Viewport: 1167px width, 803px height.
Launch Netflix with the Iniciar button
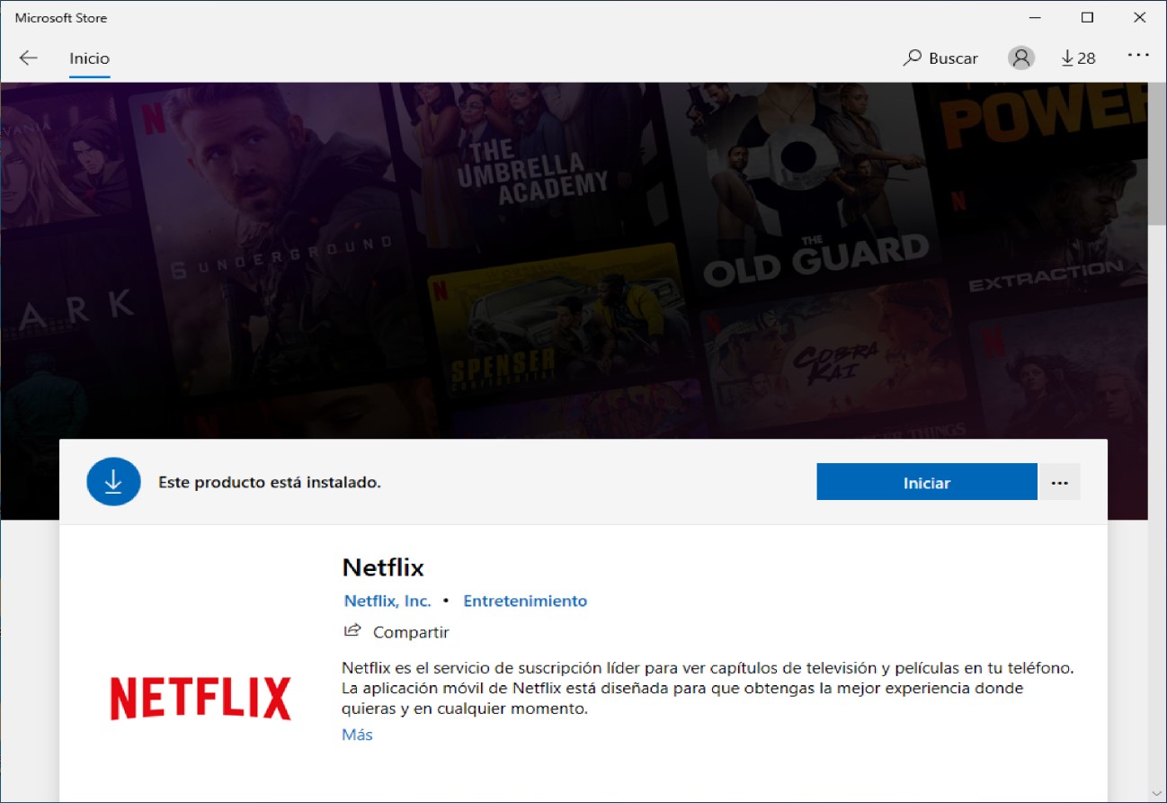(926, 482)
